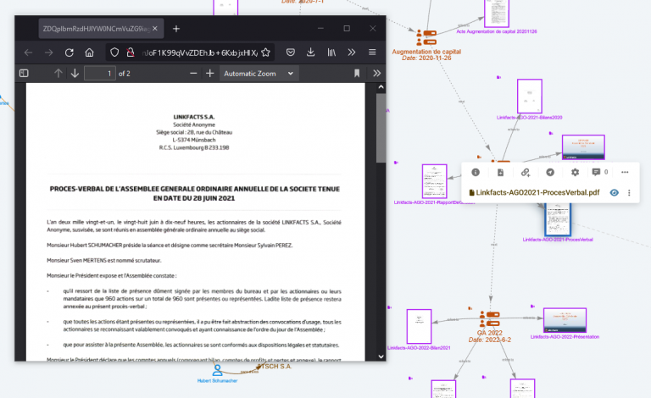
Task: Open a new browser tab
Action: pos(176,29)
